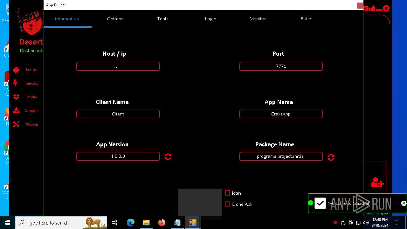
Task: Switch to the Options tab
Action: pos(115,19)
